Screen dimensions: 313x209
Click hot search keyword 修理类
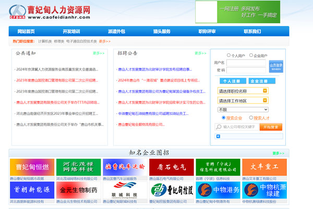[x=59, y=41]
